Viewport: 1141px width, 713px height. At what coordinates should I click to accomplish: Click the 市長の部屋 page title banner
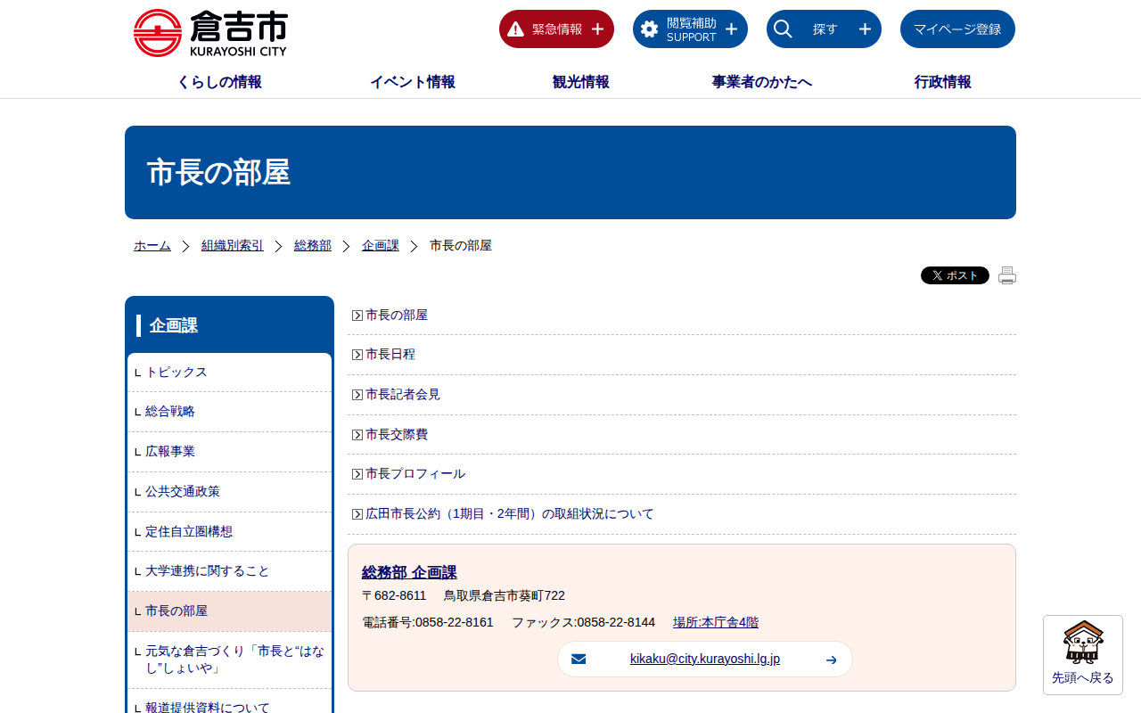(x=570, y=172)
